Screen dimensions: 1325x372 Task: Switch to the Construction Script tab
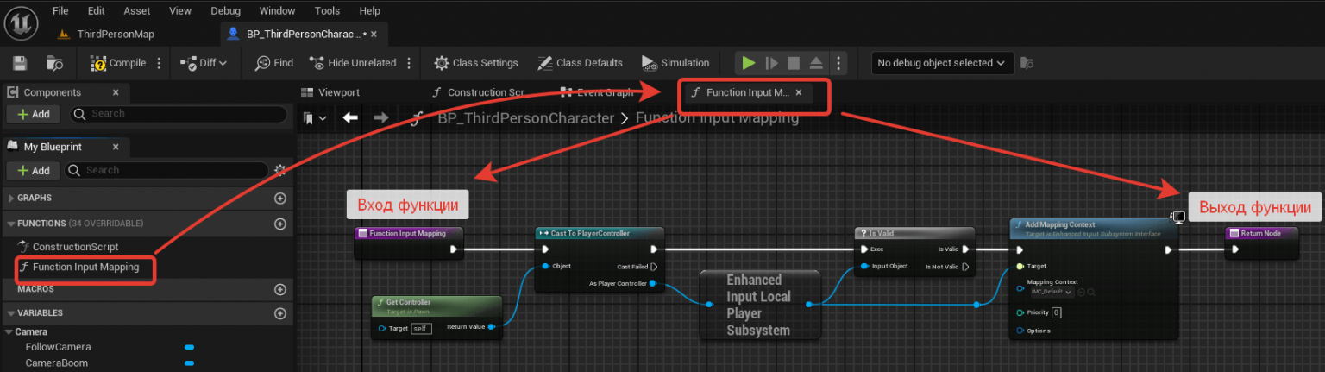coord(479,92)
